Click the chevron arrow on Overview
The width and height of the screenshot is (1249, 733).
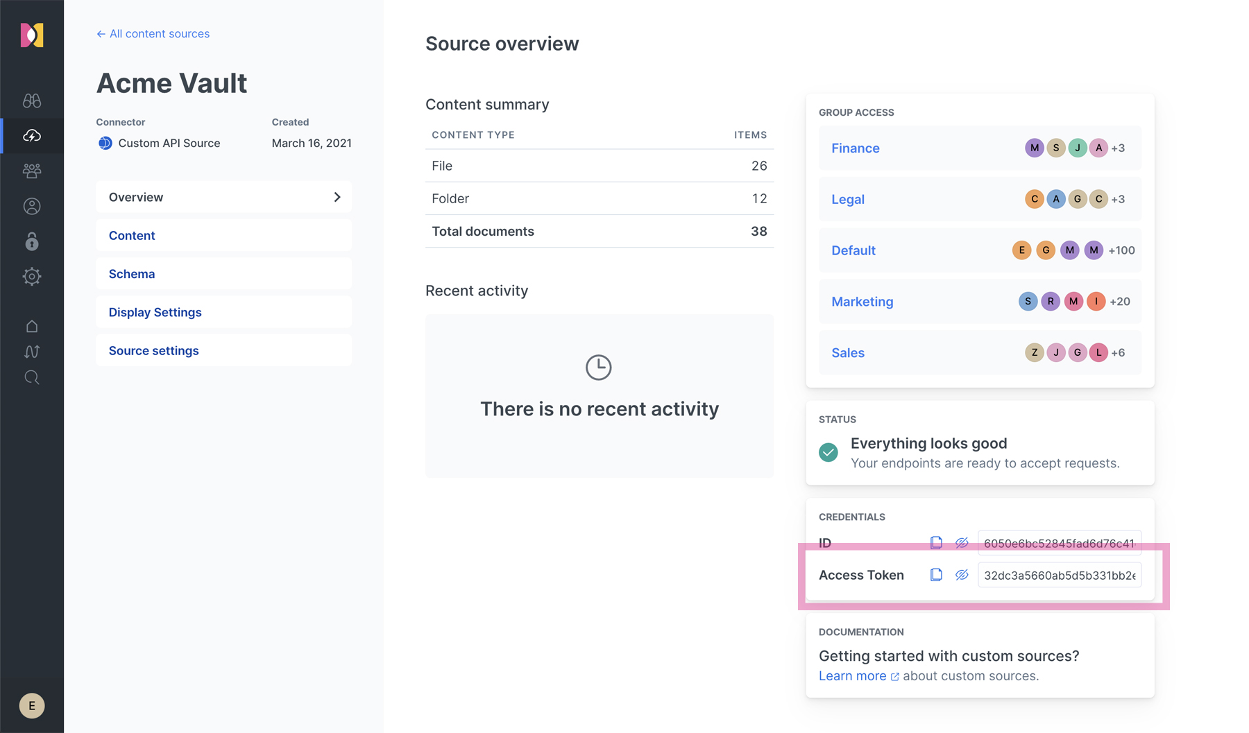[337, 197]
